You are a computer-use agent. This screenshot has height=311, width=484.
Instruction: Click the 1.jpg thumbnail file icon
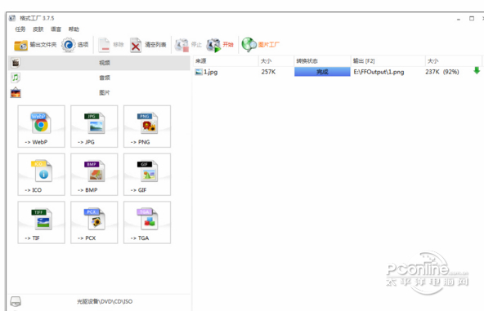click(x=199, y=72)
